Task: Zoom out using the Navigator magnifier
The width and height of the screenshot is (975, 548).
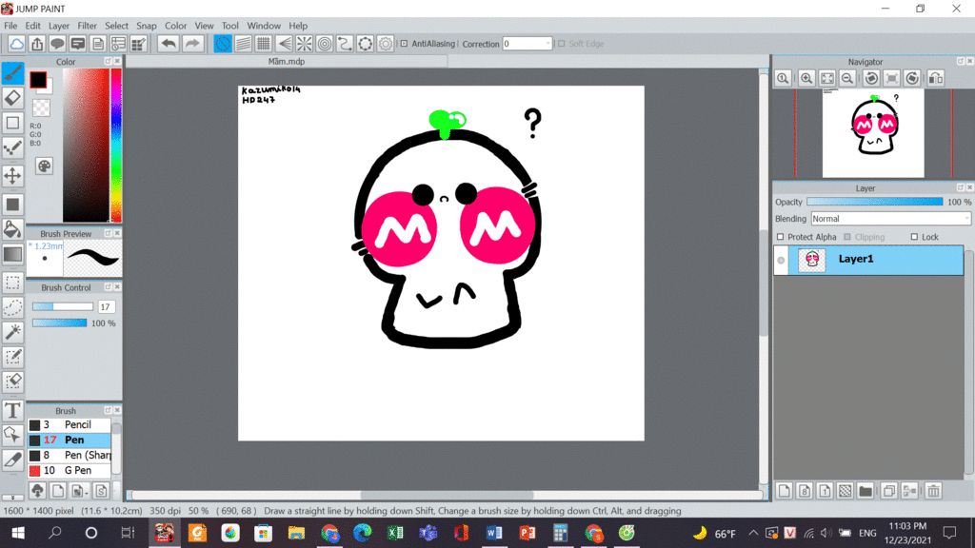Action: [846, 78]
